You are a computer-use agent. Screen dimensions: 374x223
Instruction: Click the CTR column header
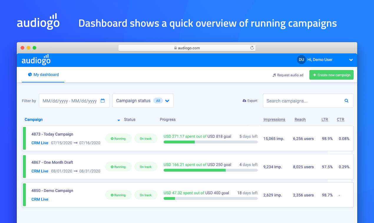(x=340, y=119)
